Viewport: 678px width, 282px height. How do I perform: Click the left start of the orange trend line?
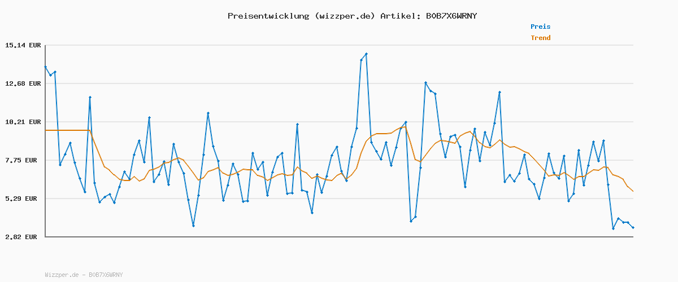(x=46, y=130)
